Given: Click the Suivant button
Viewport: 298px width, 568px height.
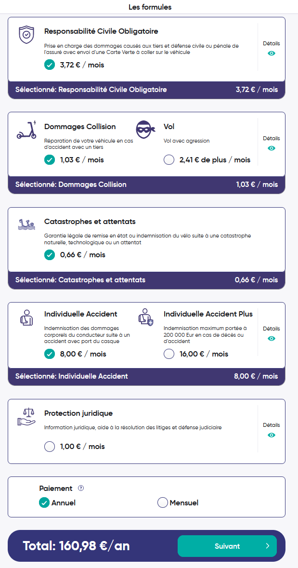Looking at the screenshot, I should 227,546.
